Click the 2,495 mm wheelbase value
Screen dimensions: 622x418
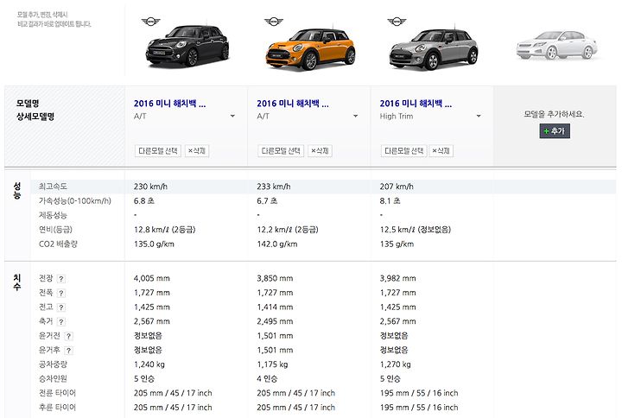275,321
